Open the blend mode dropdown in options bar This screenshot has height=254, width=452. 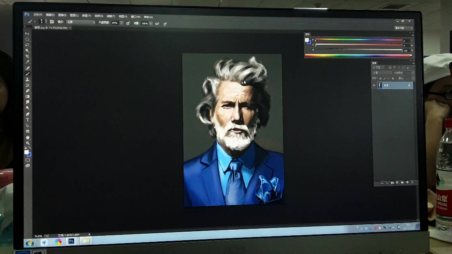(x=80, y=22)
